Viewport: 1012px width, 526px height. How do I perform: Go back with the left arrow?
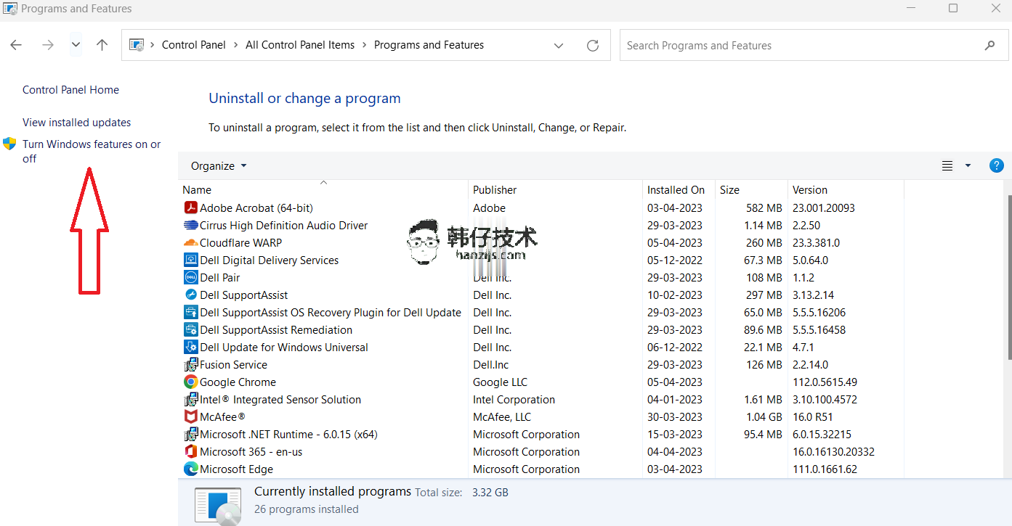pyautogui.click(x=16, y=45)
